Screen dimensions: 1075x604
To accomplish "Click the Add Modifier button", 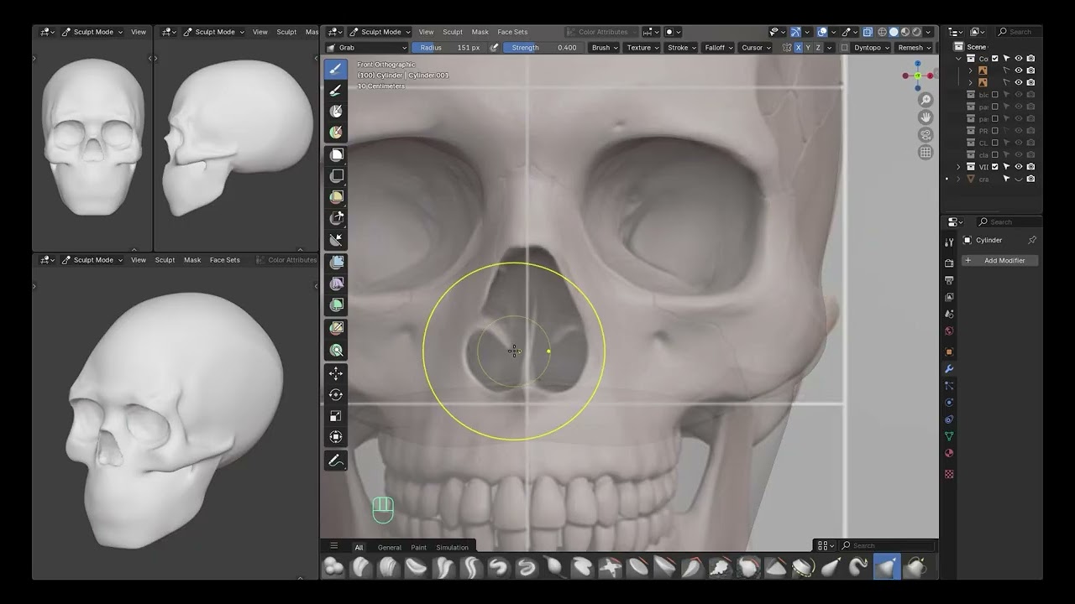I will [999, 260].
